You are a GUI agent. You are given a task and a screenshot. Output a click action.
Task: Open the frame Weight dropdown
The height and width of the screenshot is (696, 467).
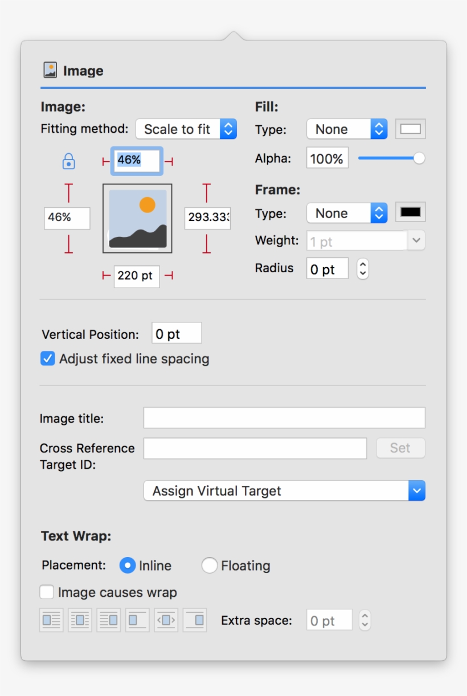(x=365, y=240)
